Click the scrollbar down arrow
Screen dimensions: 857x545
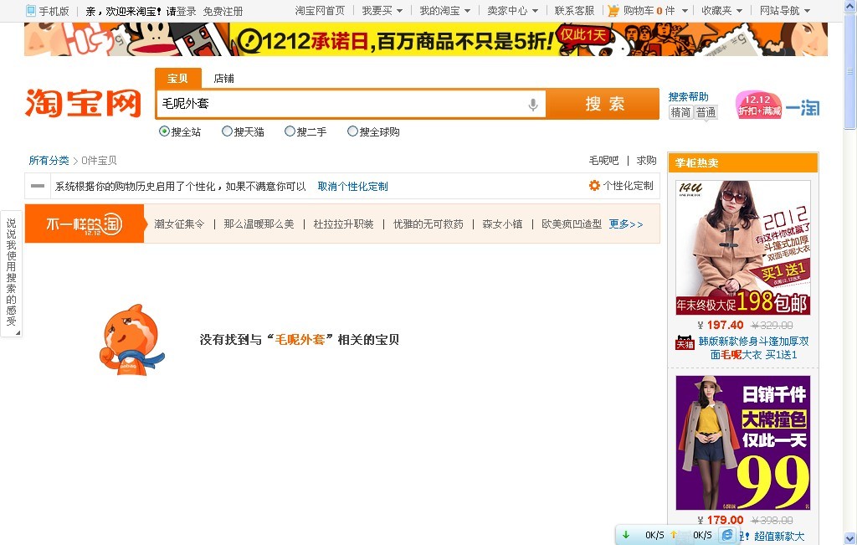coord(849,538)
